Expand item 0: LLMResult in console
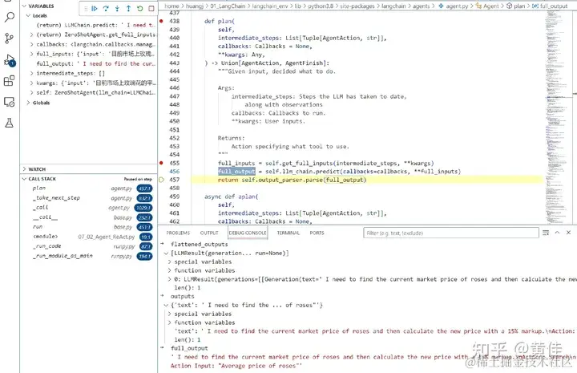 [x=170, y=279]
